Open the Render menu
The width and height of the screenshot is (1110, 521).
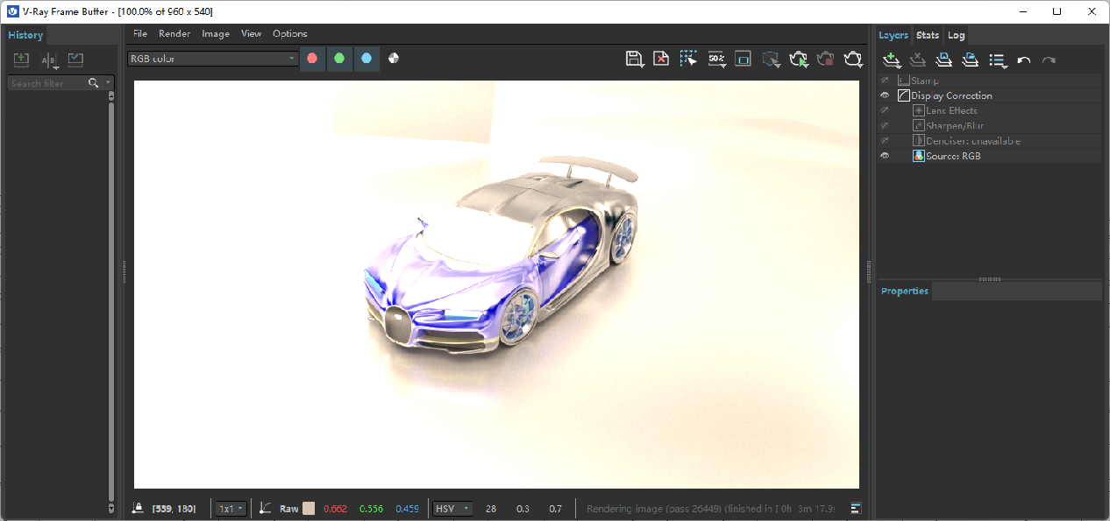174,33
